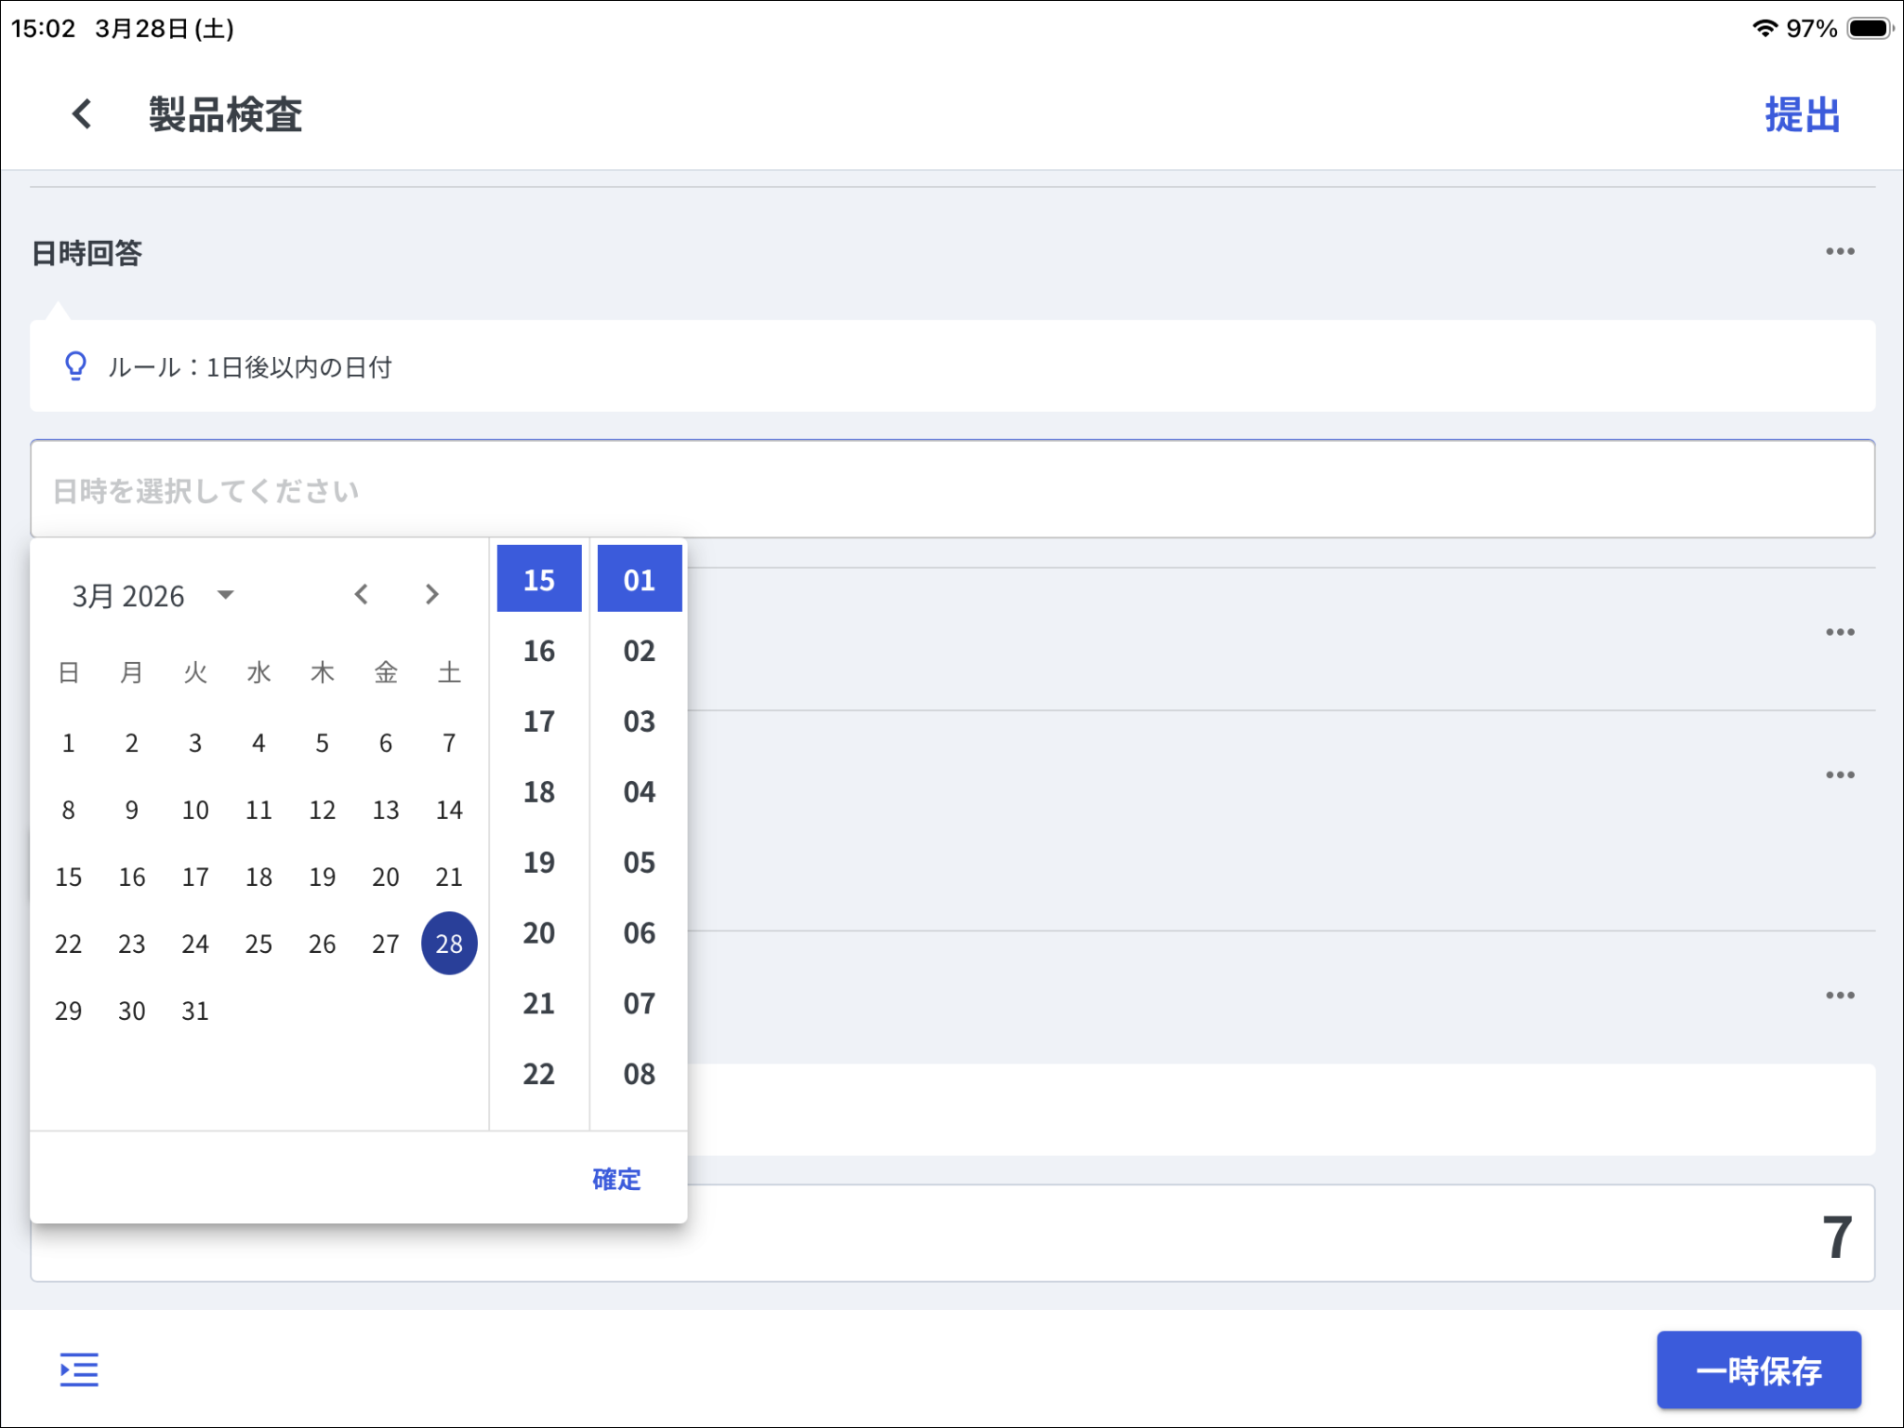Screen dimensions: 1904x1428
Task: Choose hour 18 in the hour column
Action: (539, 792)
